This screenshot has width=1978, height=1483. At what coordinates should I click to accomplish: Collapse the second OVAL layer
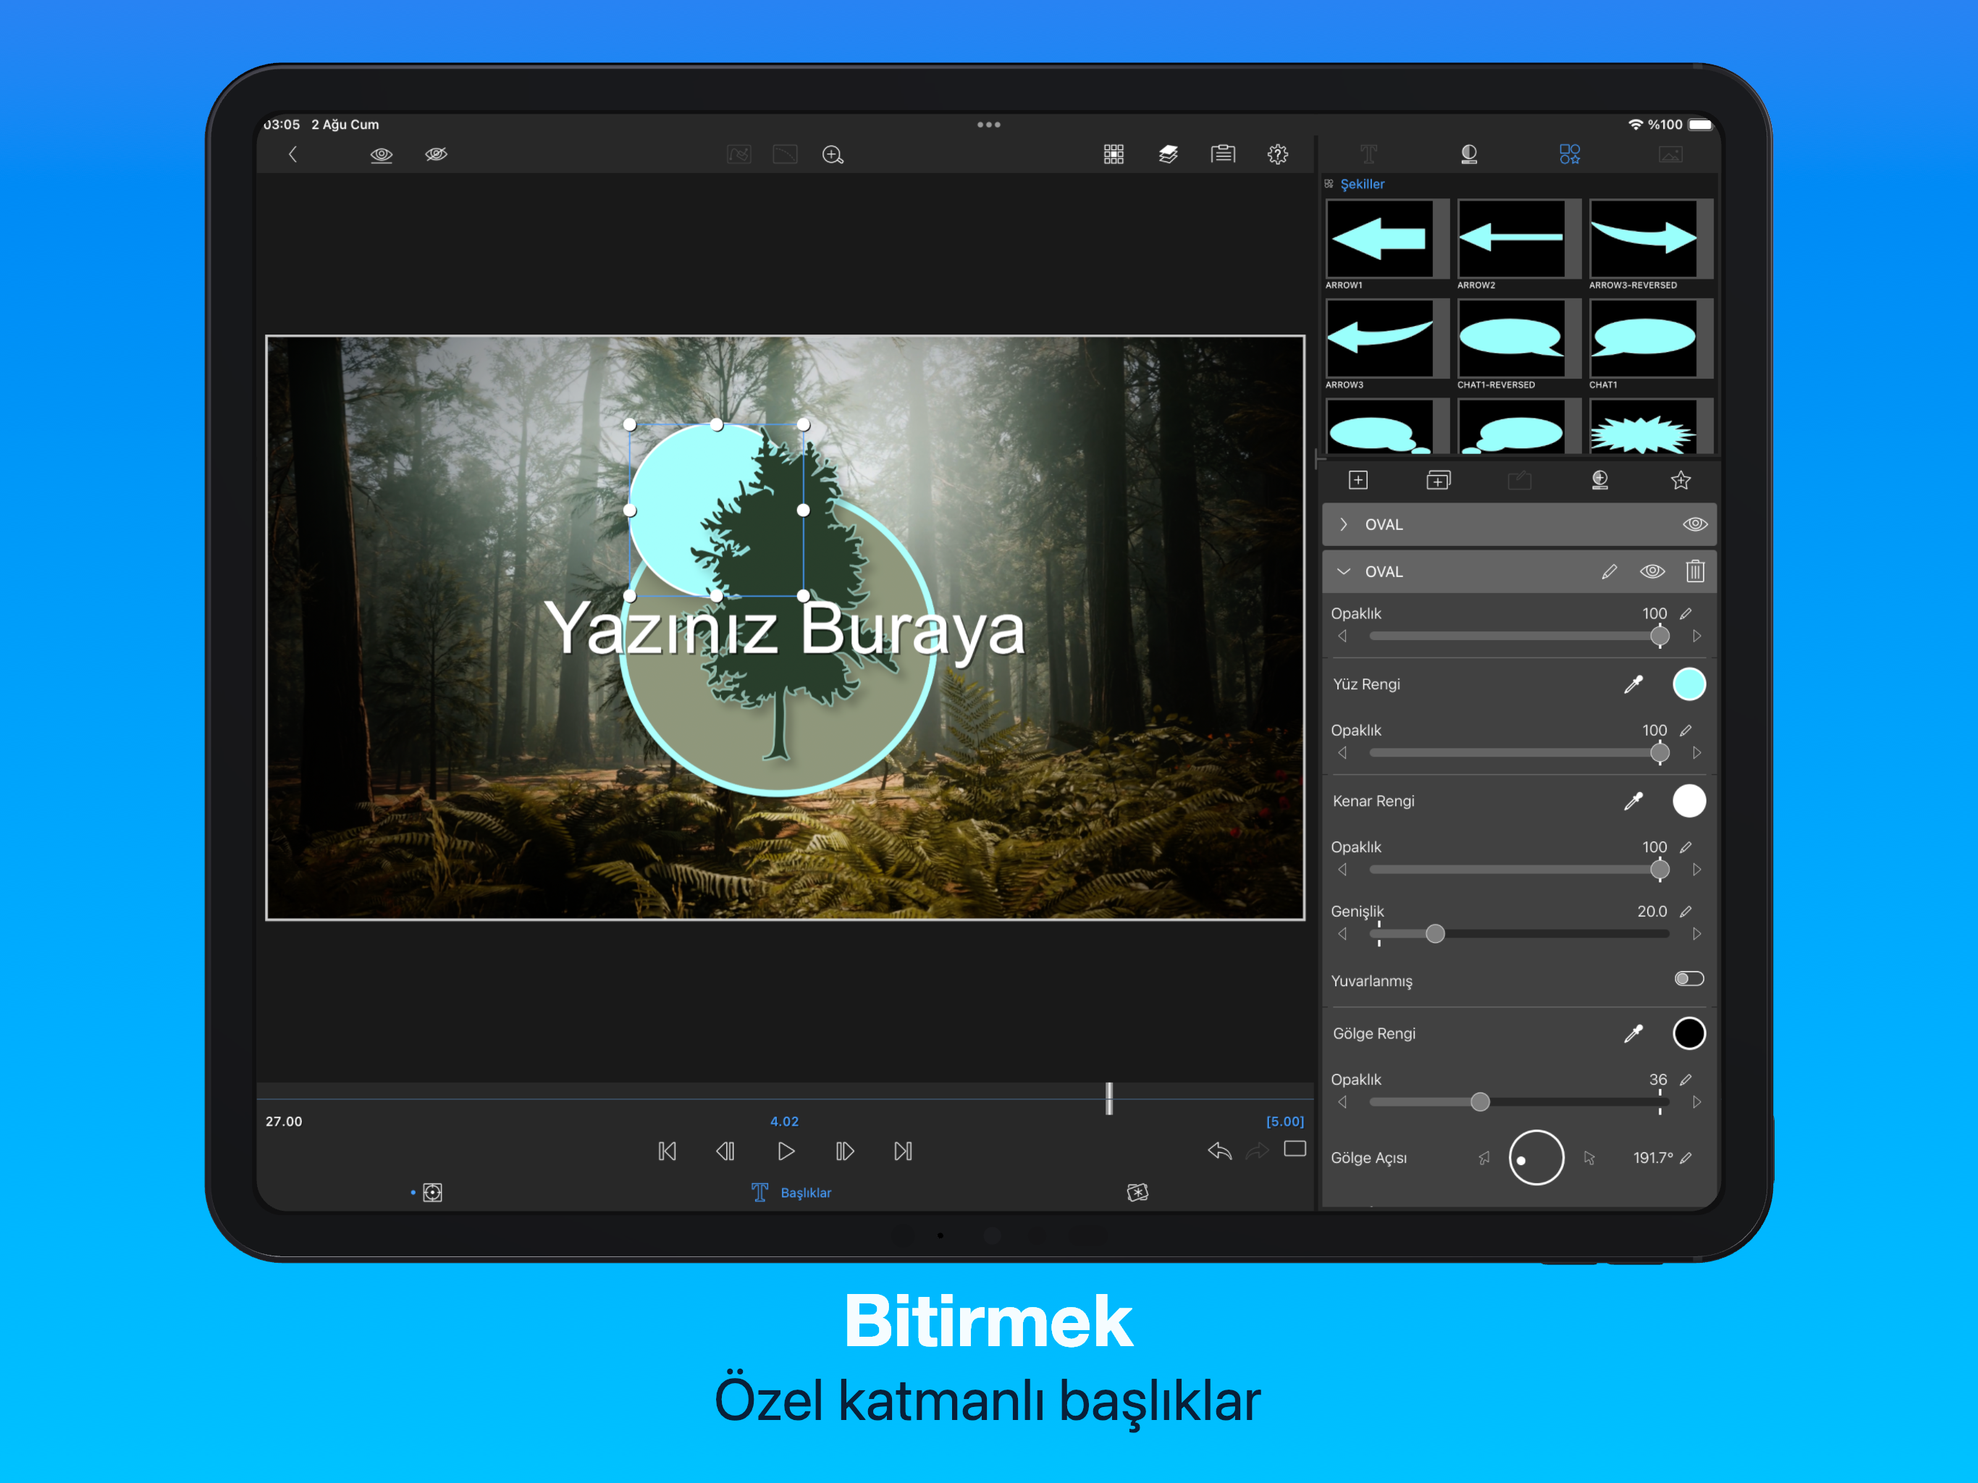[x=1343, y=571]
